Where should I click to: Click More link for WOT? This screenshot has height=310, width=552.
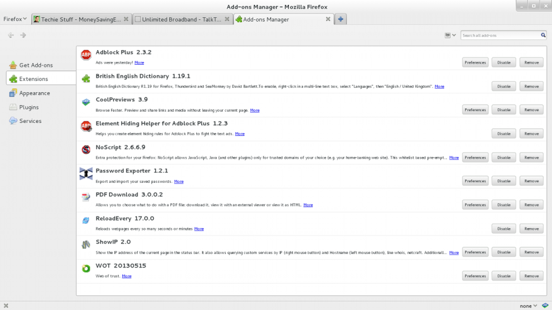[x=127, y=276]
